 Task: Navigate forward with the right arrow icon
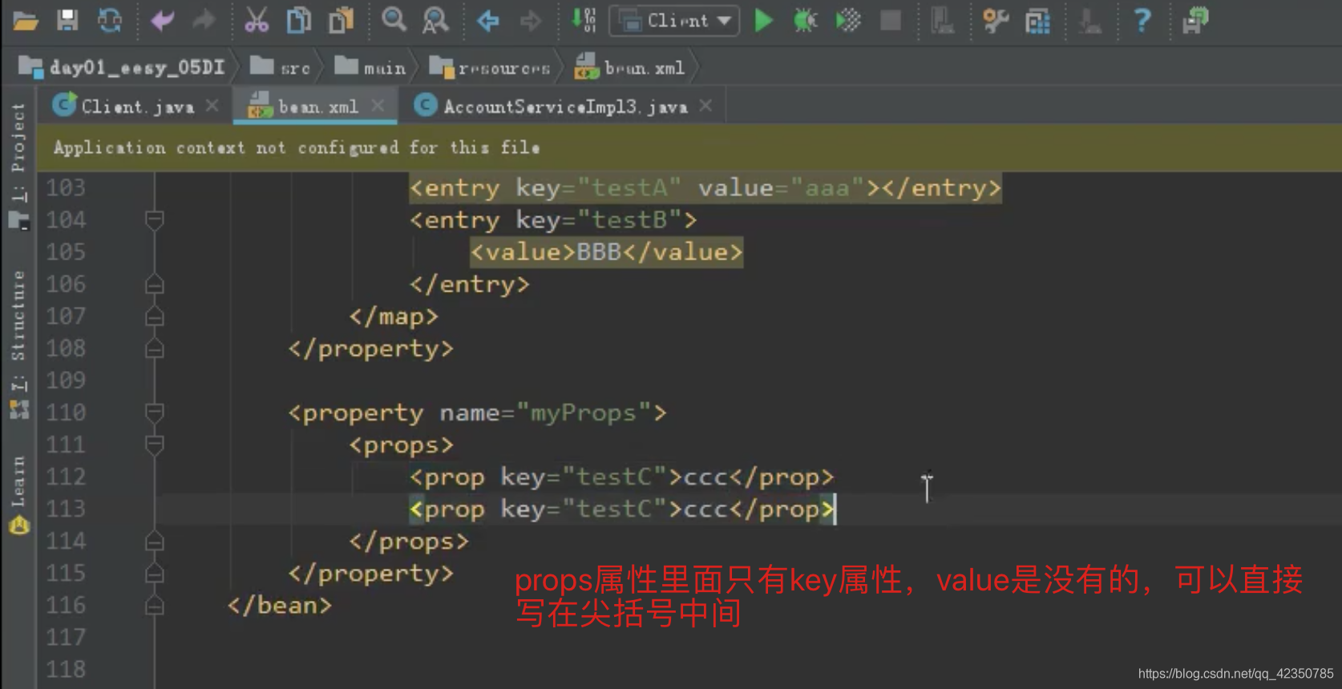pyautogui.click(x=530, y=20)
